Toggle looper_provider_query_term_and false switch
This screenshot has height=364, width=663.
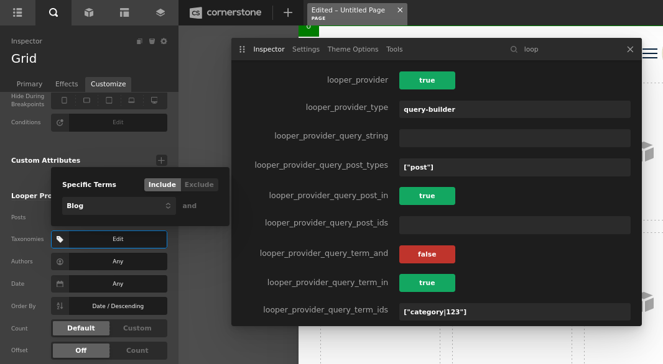427,254
